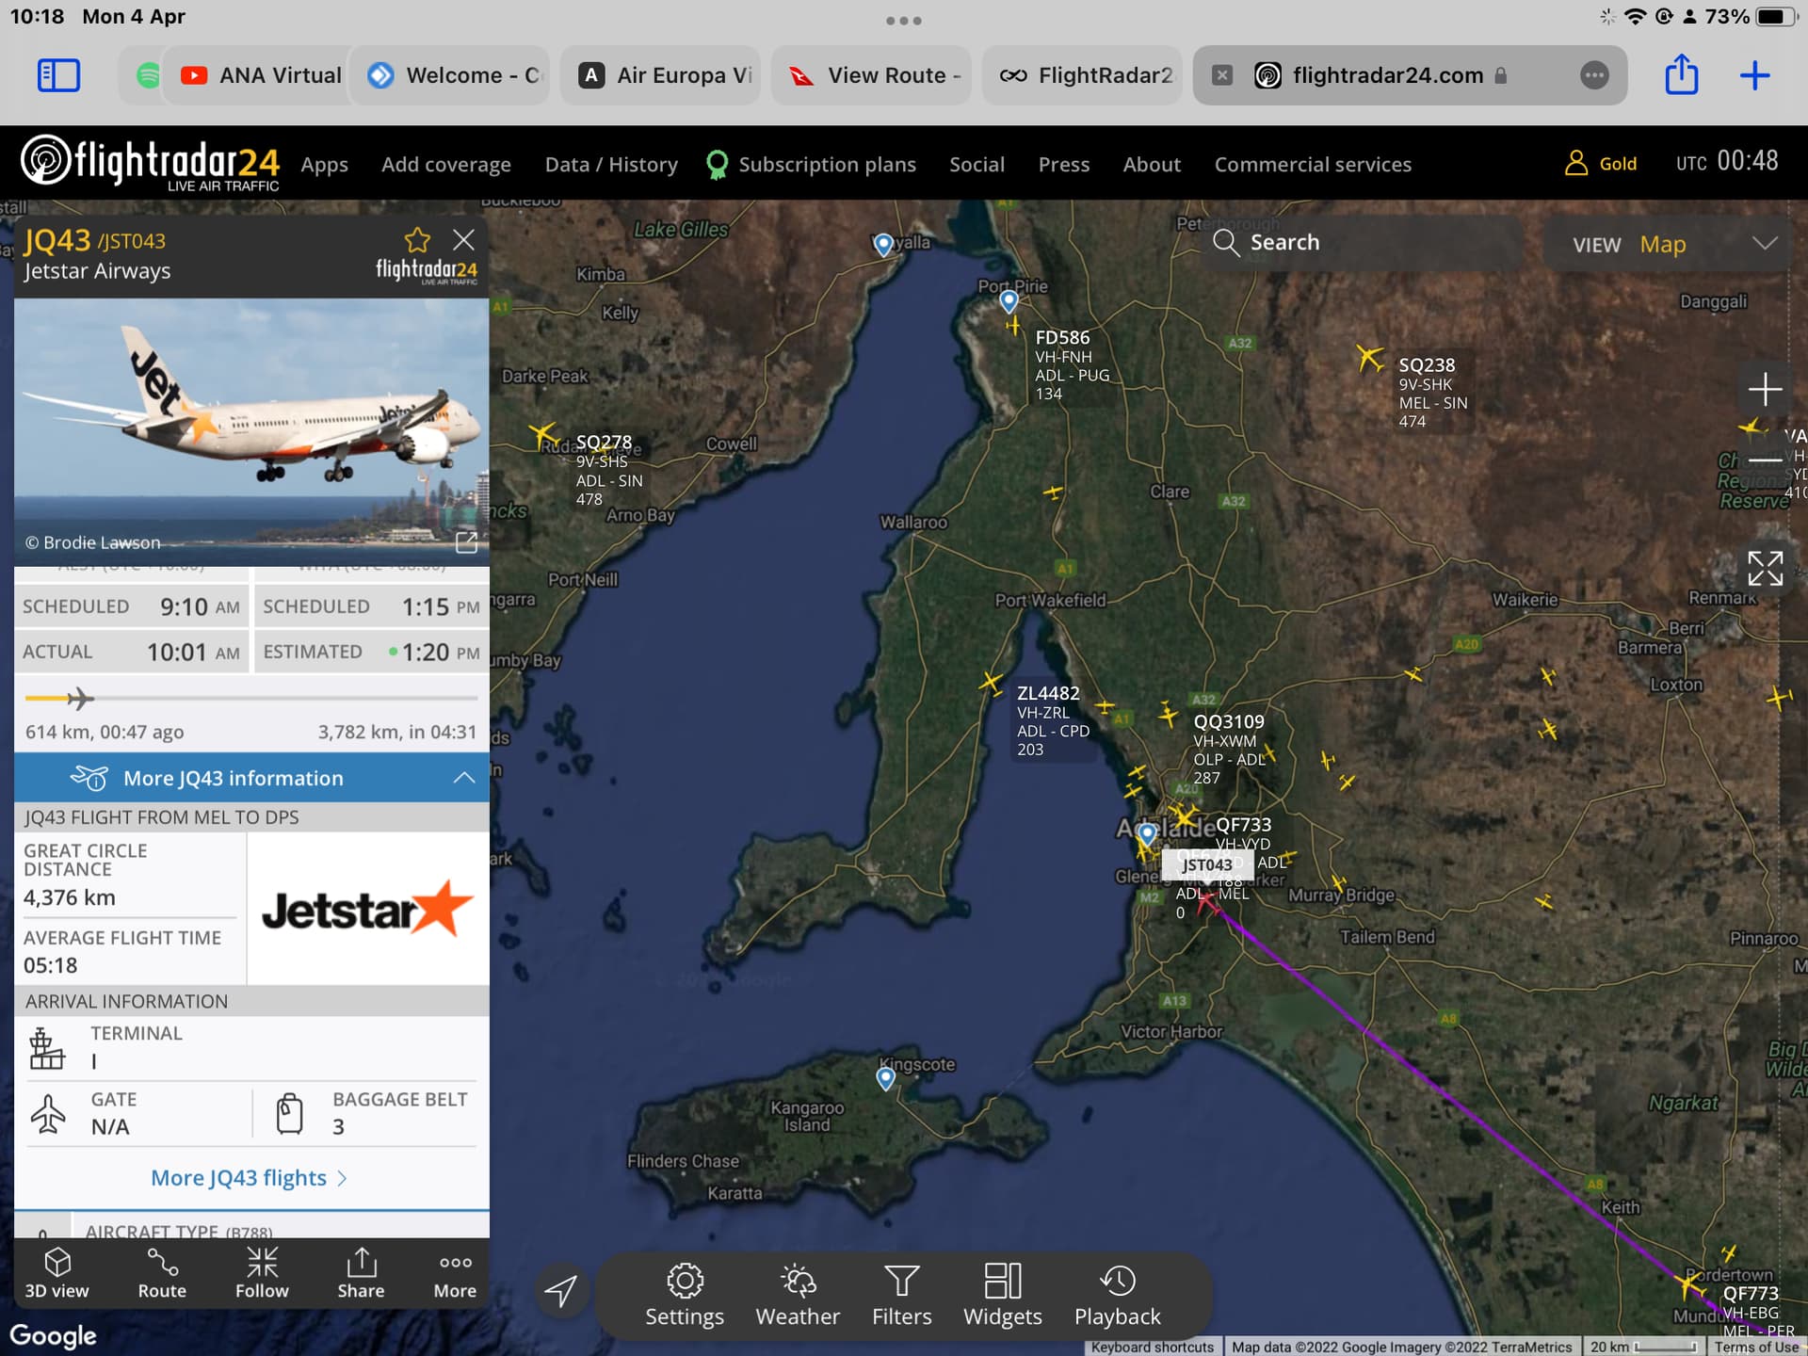Toggle the Safari sidebar
The image size is (1808, 1356).
(58, 75)
